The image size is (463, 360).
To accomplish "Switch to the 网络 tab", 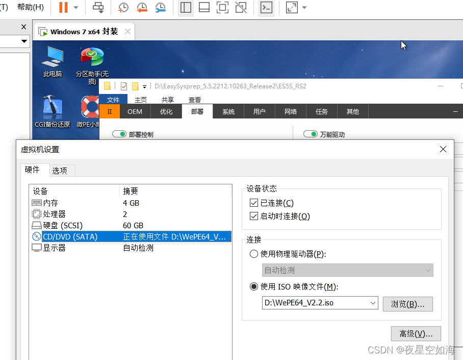I will tap(291, 111).
